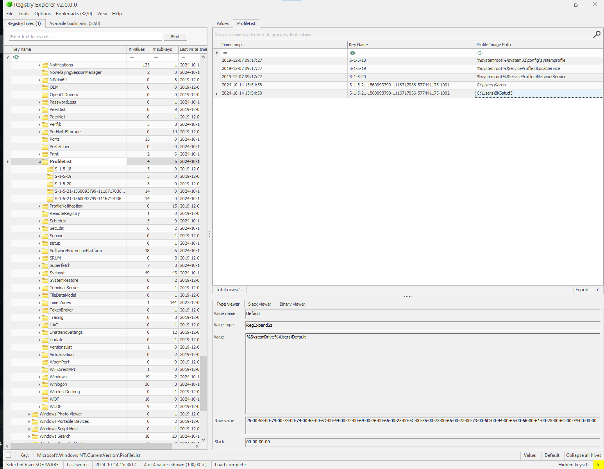Image resolution: width=604 pixels, height=469 pixels.
Task: Collapse the ProfileList tree node
Action: 39,161
